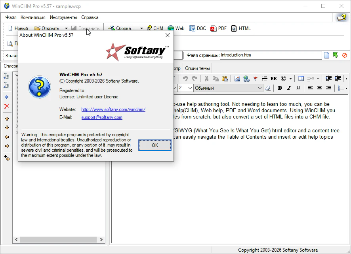The height and width of the screenshot is (254, 351).
Task: Expand the copyright symbol dropdown arrow
Action: (290, 79)
